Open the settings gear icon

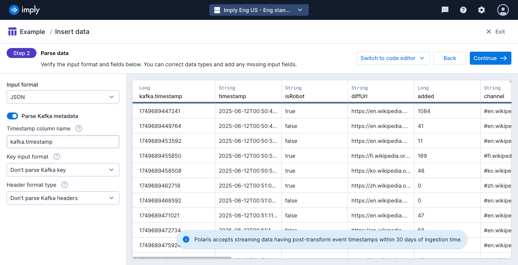pyautogui.click(x=482, y=10)
